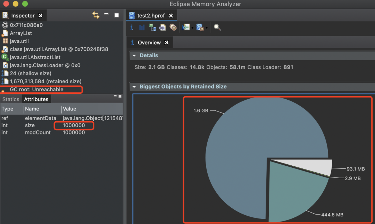Screen dimensions: 375x224
Task: Click the Find Object by Address magnifier
Action: pyautogui.click(x=217, y=27)
